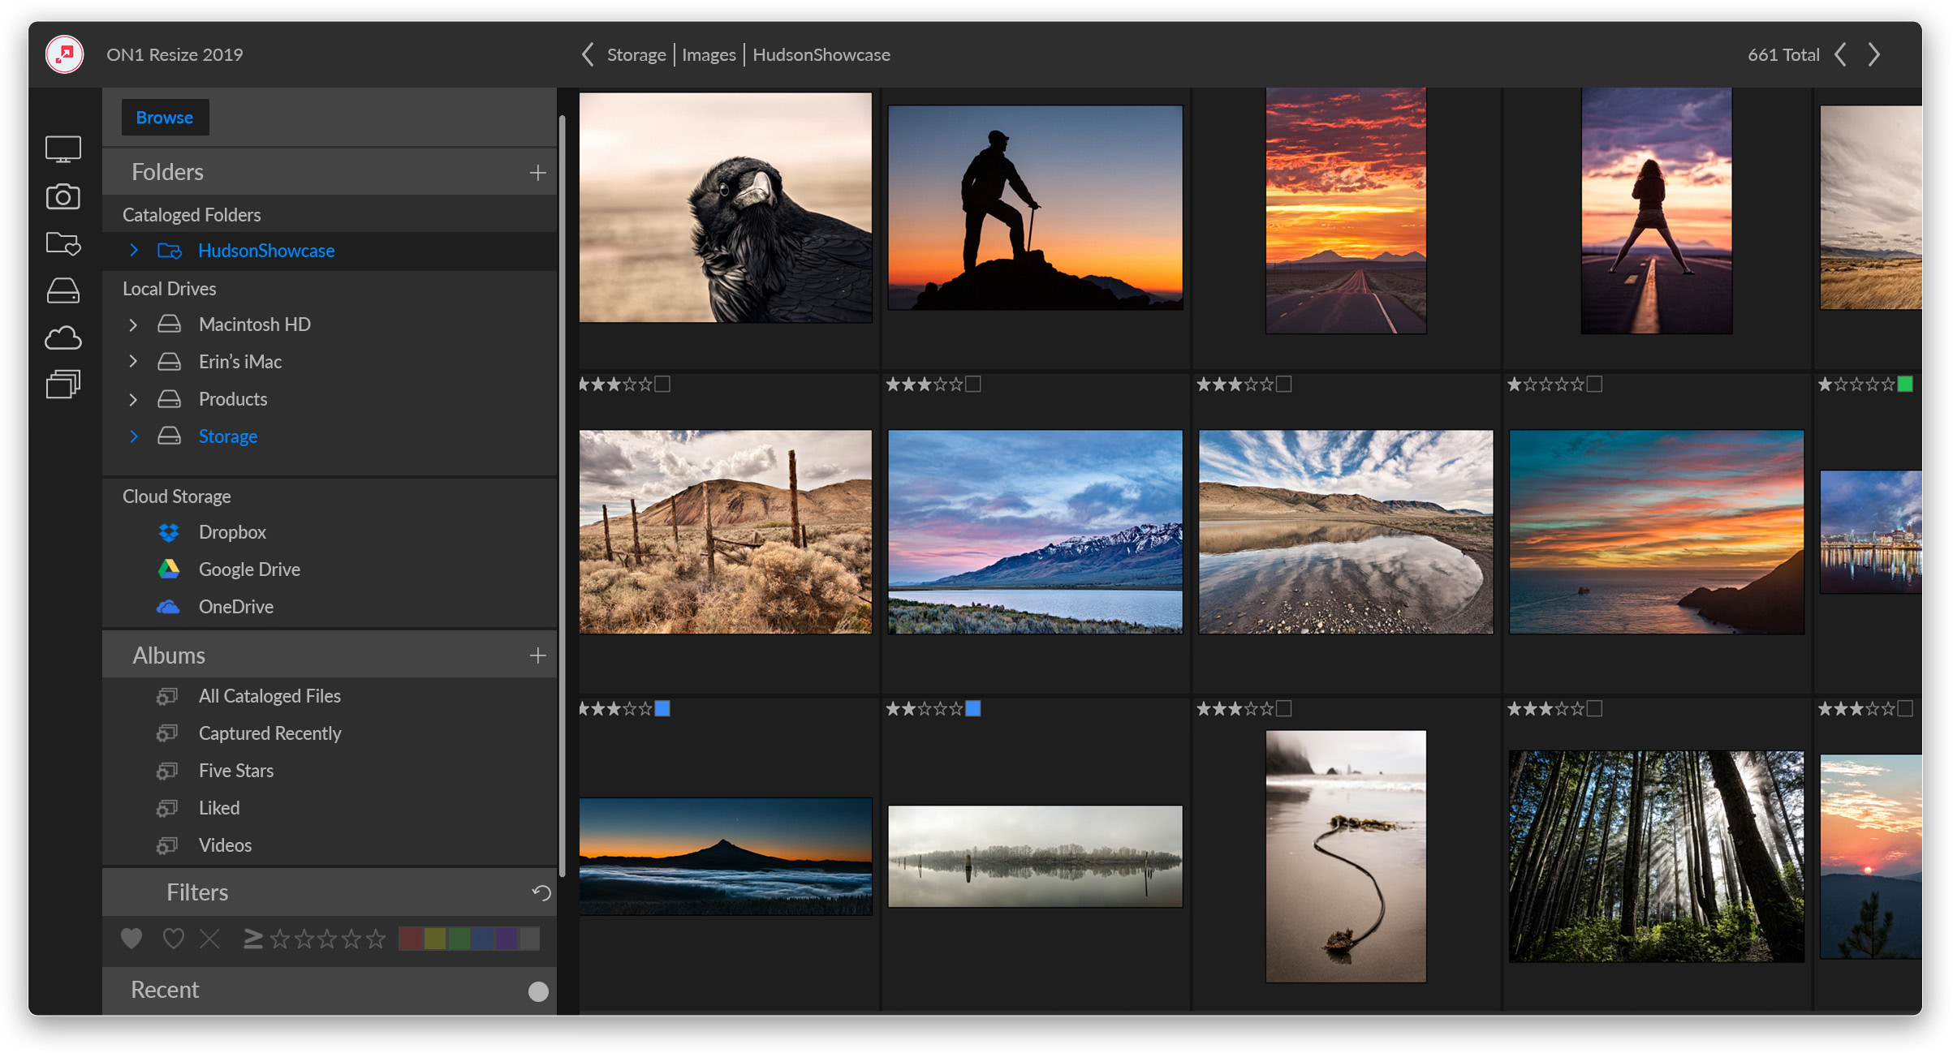The height and width of the screenshot is (1053, 1953).
Task: Click the All Cataloged Files album icon
Action: click(167, 696)
